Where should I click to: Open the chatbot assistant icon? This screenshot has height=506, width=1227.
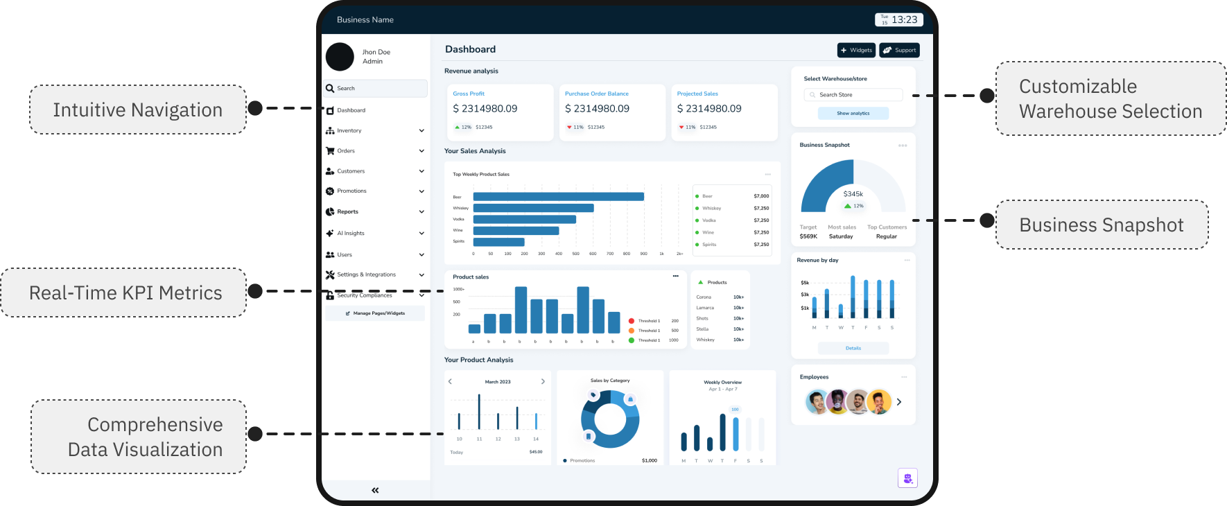(907, 478)
